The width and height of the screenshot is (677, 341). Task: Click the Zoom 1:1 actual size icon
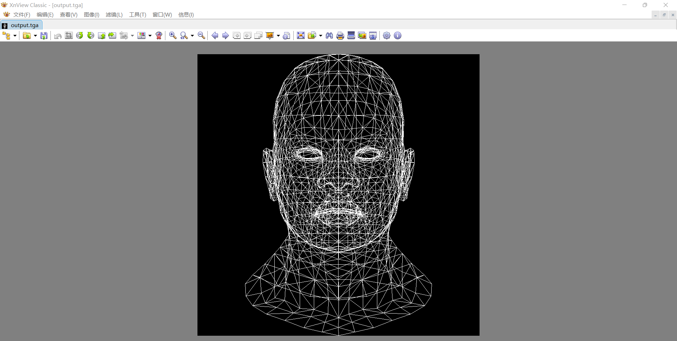point(184,35)
